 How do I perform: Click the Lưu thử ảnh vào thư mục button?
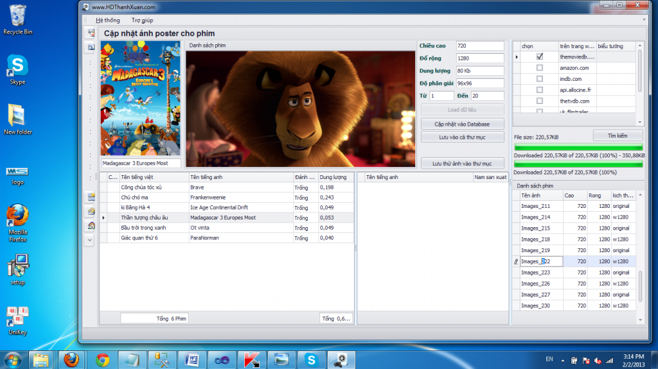tap(462, 164)
